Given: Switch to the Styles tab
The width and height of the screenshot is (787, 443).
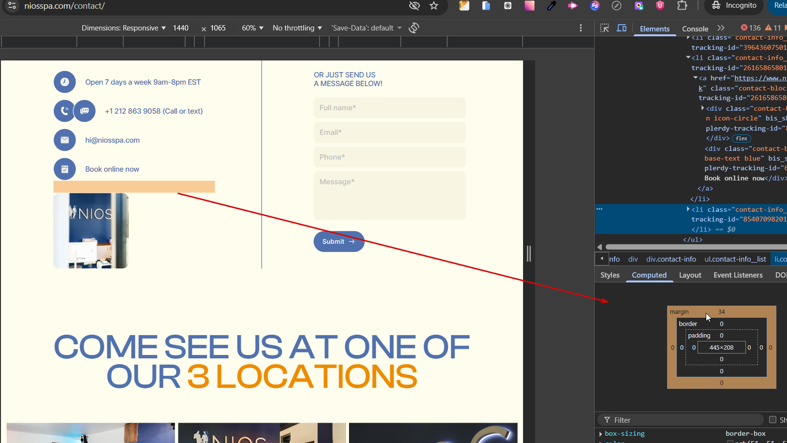Looking at the screenshot, I should pyautogui.click(x=610, y=275).
